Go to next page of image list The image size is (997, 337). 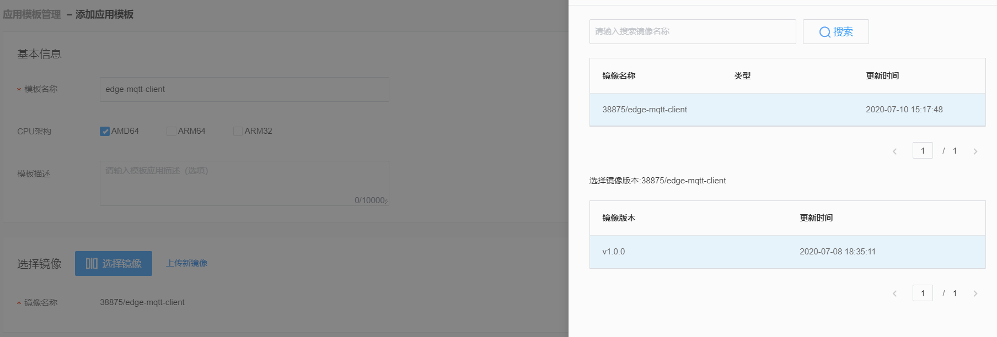975,151
